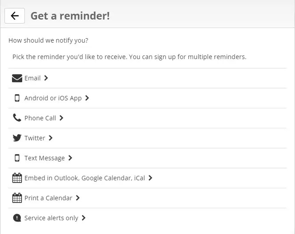
Task: Expand the Android or iOS App chevron
Action: [87, 98]
